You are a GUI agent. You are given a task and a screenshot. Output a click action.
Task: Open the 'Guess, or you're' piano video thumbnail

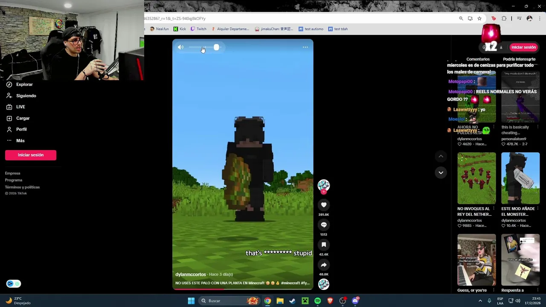point(476,260)
